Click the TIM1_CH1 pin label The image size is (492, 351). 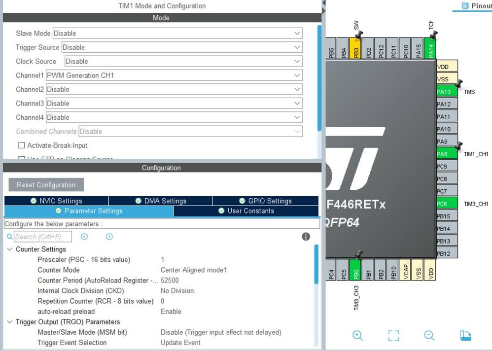476,154
